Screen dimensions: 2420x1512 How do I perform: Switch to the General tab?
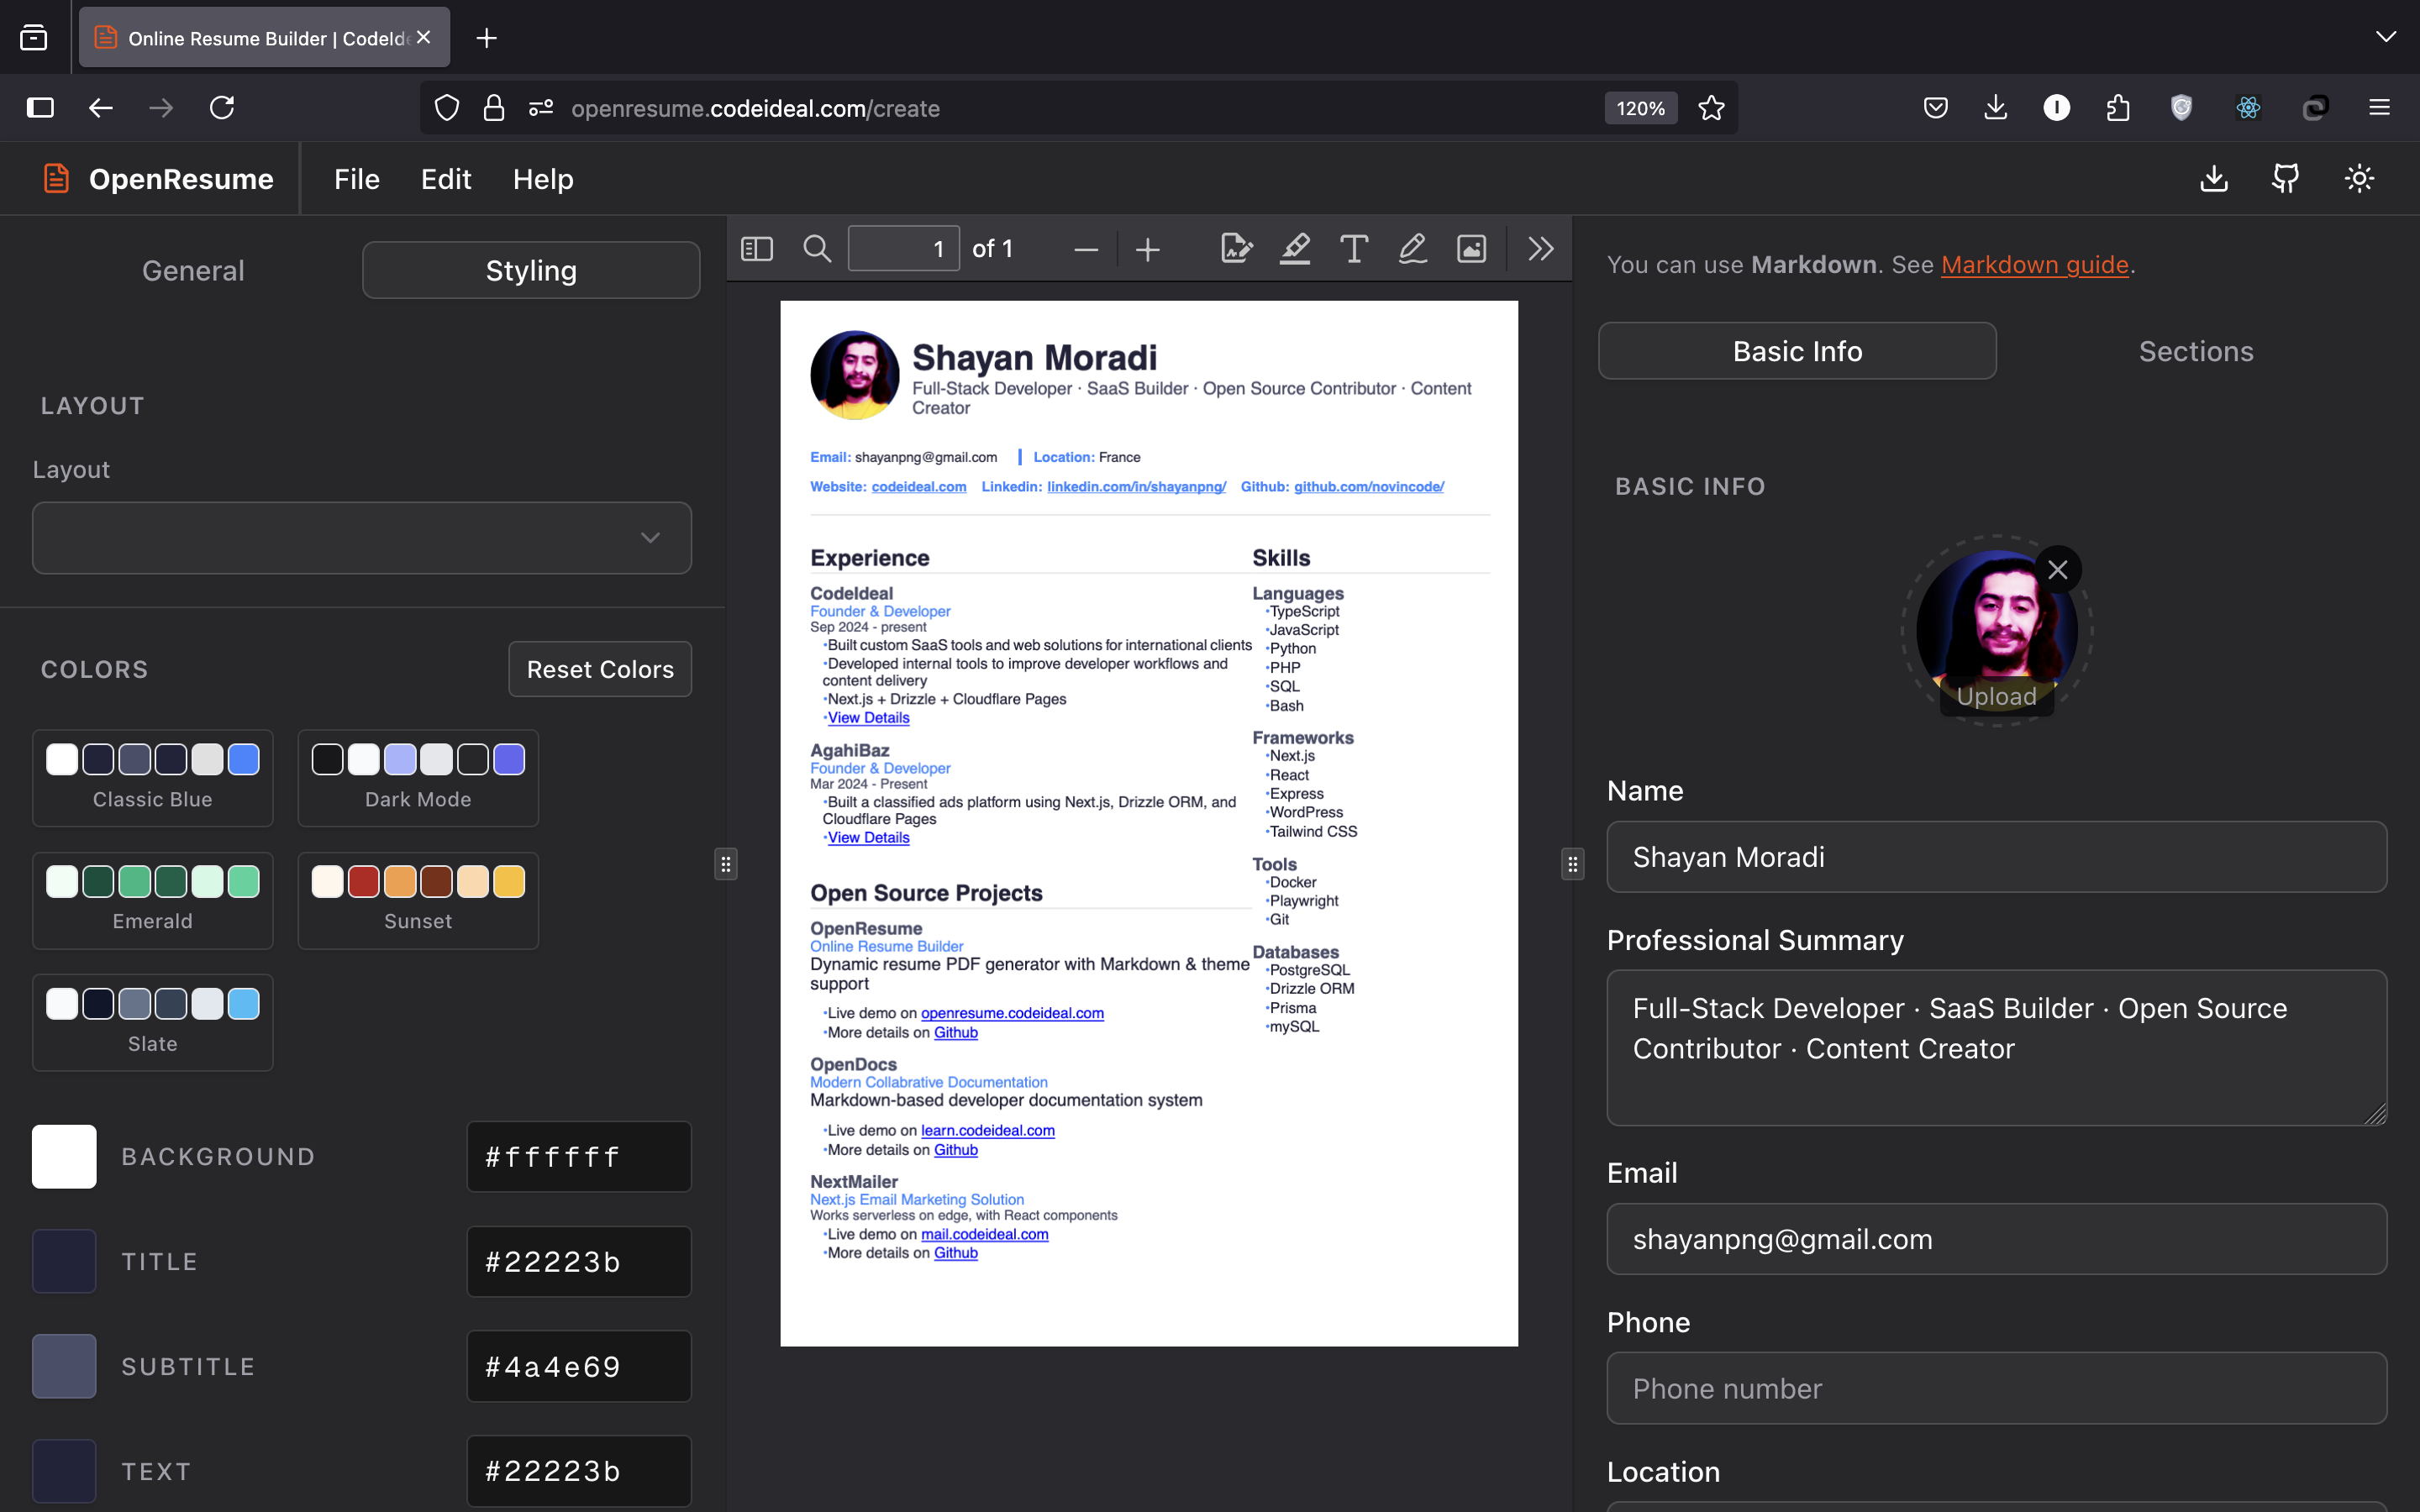tap(193, 271)
